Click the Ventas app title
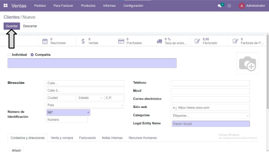Screen dimensions: 269x155 (x=19, y=6)
